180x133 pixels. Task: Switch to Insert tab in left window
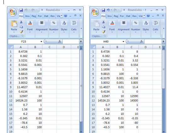[27, 16]
